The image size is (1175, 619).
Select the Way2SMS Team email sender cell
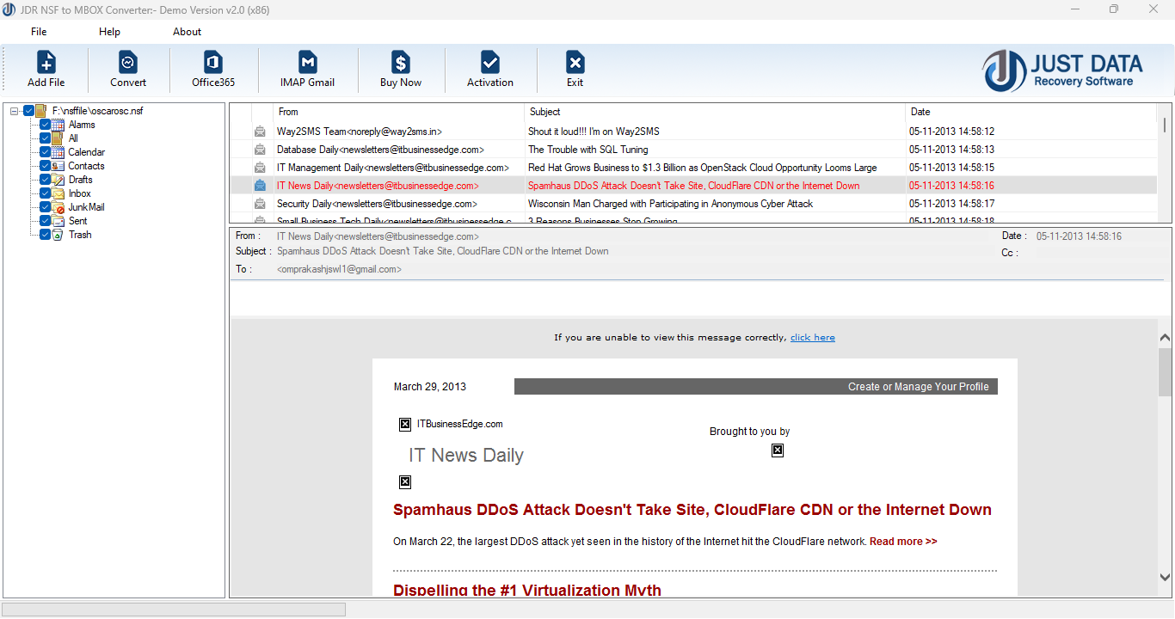398,132
